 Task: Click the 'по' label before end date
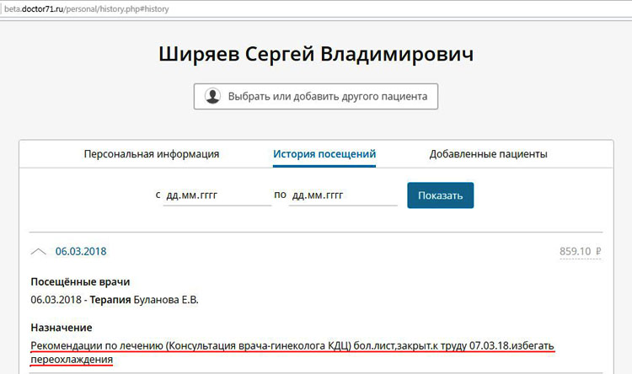[280, 195]
